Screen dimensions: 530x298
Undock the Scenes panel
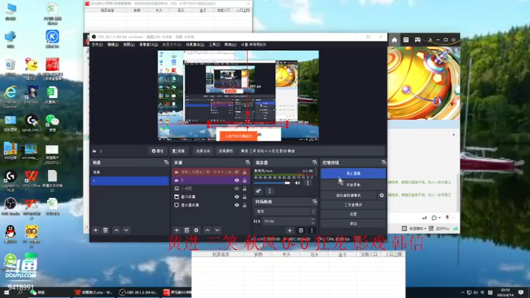click(166, 162)
